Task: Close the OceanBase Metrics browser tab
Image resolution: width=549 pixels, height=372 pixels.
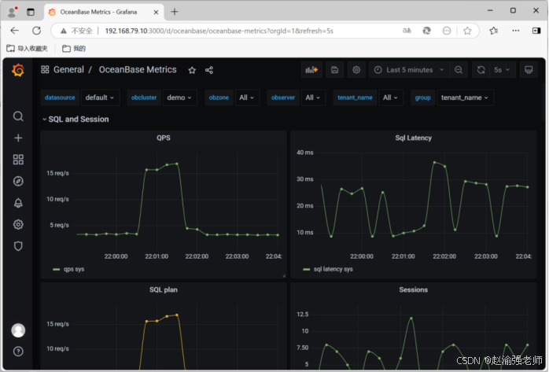Action: 157,12
